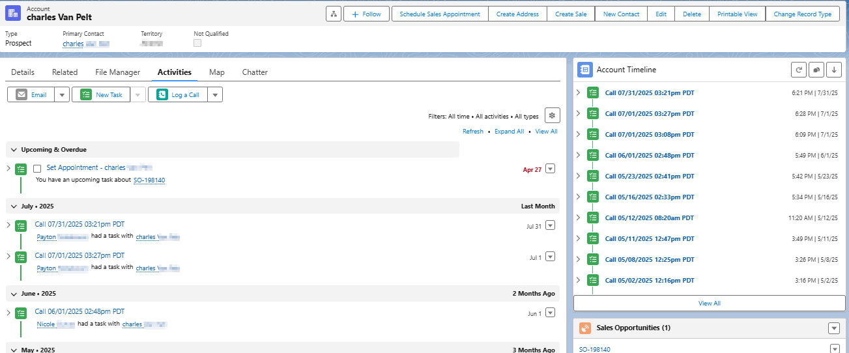Switch to the Related tab
Screen dimensions: 849x353
coord(65,72)
